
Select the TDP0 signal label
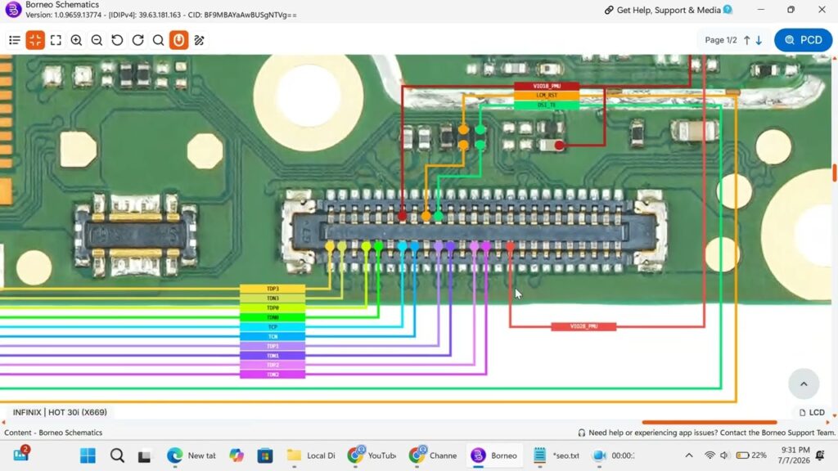click(273, 308)
